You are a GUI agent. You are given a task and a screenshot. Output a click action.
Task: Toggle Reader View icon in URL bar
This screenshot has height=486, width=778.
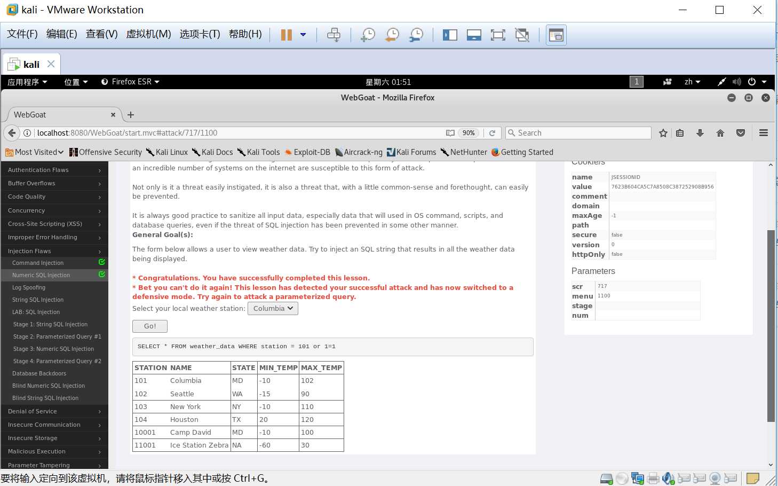(450, 133)
